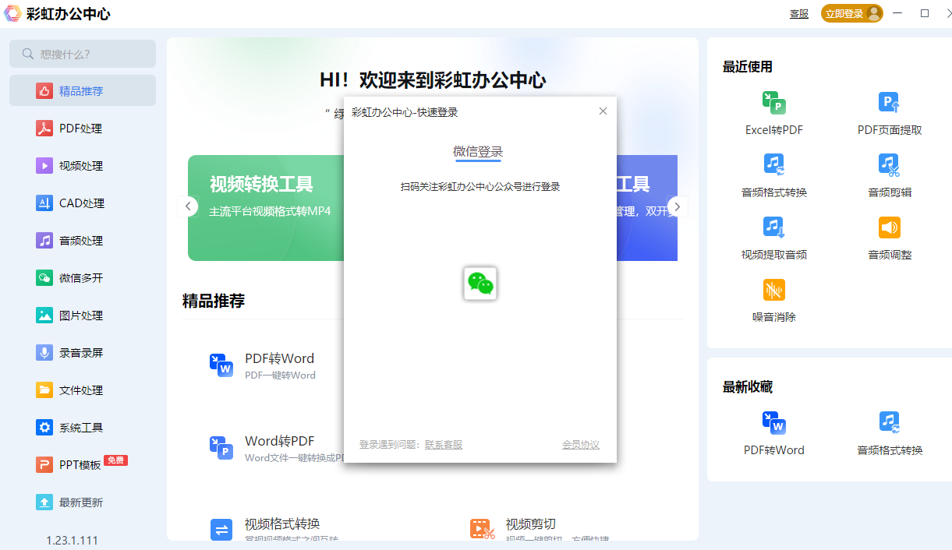Click the 最近使用 heading
952x550 pixels.
[x=748, y=67]
